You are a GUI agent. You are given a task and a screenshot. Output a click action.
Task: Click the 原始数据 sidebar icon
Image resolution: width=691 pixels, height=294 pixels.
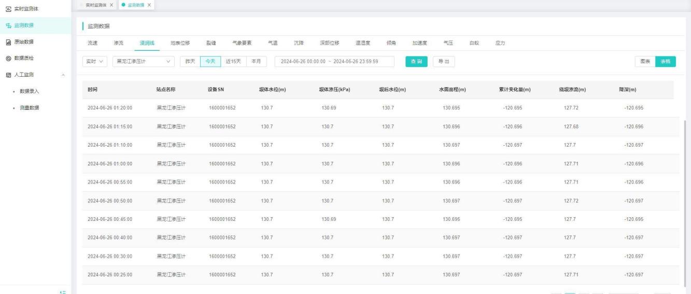click(8, 41)
